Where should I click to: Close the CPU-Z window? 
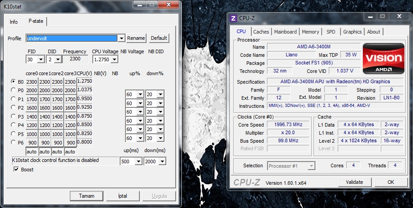(x=399, y=16)
